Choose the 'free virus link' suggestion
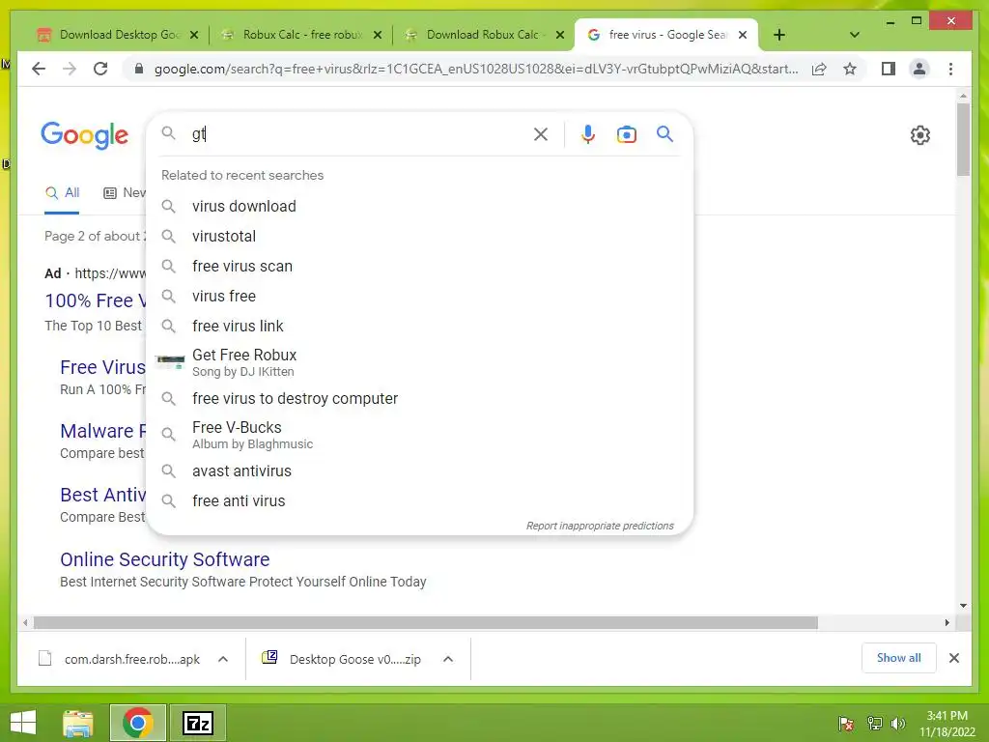Screen dimensions: 989x742 pyautogui.click(x=419, y=326)
